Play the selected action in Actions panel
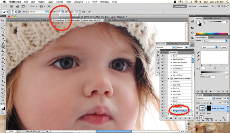This screenshot has width=230, height=133. click(x=175, y=118)
